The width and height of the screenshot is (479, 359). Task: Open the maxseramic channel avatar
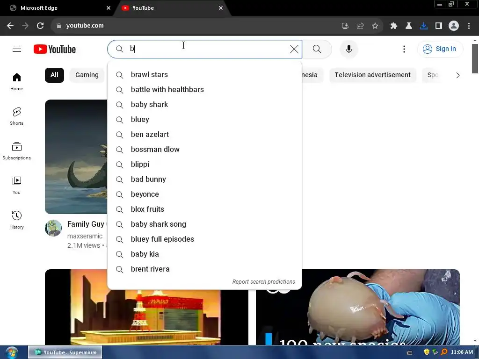[x=53, y=228]
